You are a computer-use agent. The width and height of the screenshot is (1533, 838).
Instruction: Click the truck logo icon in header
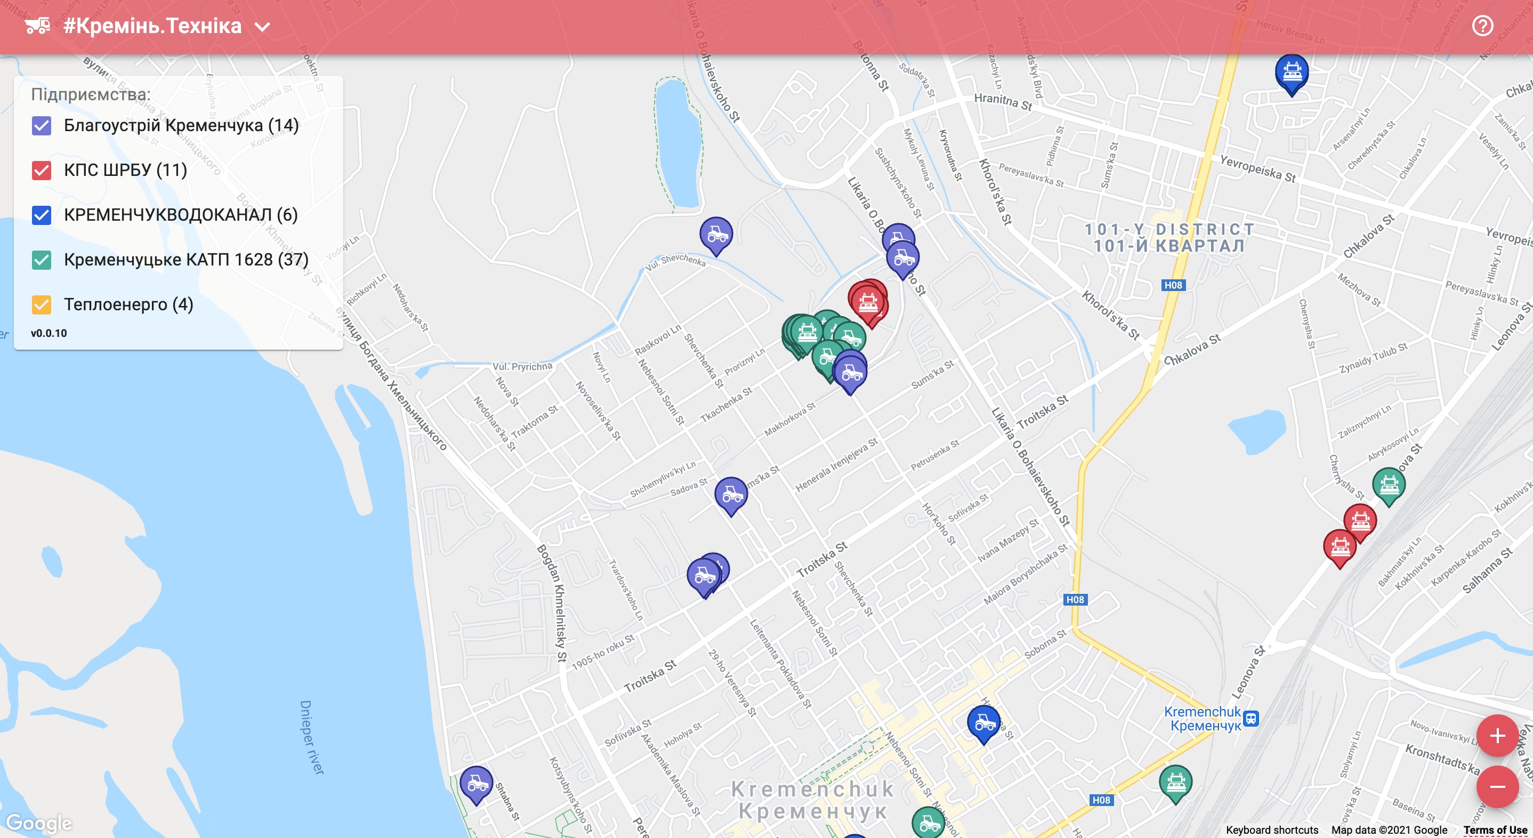(x=37, y=26)
